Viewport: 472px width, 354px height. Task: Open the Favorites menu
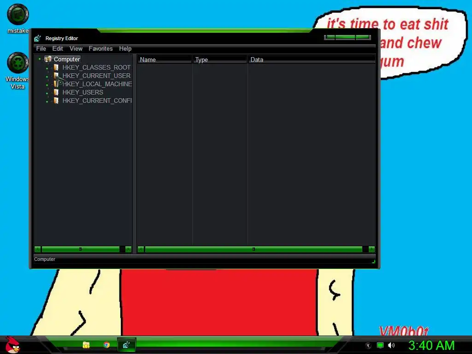[x=100, y=49]
